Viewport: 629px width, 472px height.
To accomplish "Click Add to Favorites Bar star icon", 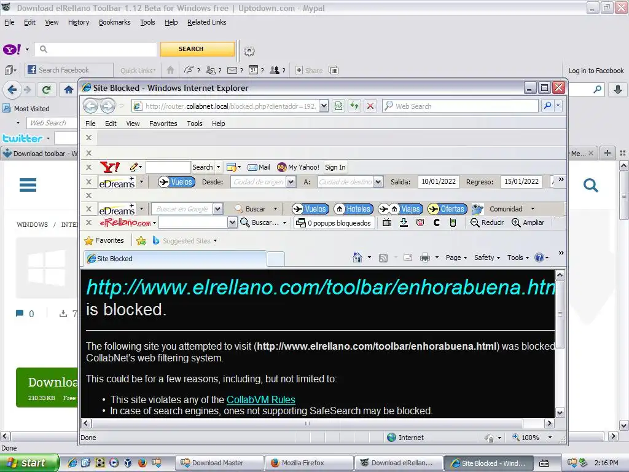I will click(141, 241).
